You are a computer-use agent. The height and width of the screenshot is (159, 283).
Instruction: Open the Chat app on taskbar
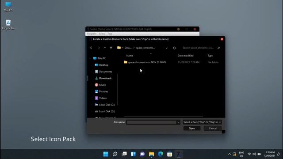pos(142,154)
